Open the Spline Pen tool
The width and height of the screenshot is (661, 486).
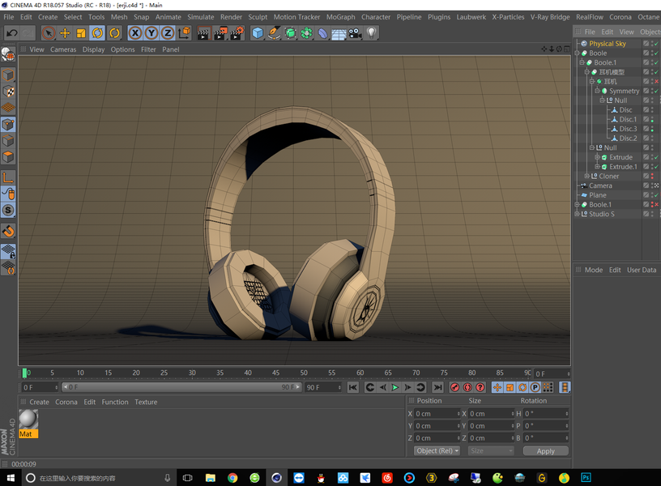pyautogui.click(x=274, y=33)
